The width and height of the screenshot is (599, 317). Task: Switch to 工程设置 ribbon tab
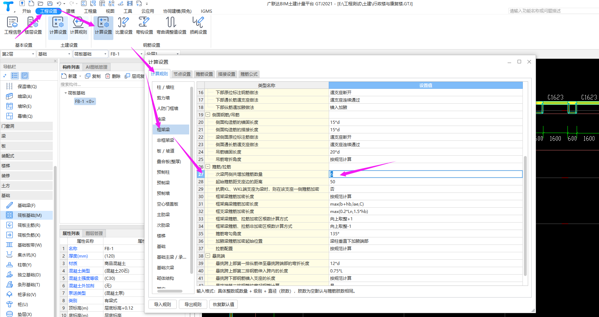49,11
